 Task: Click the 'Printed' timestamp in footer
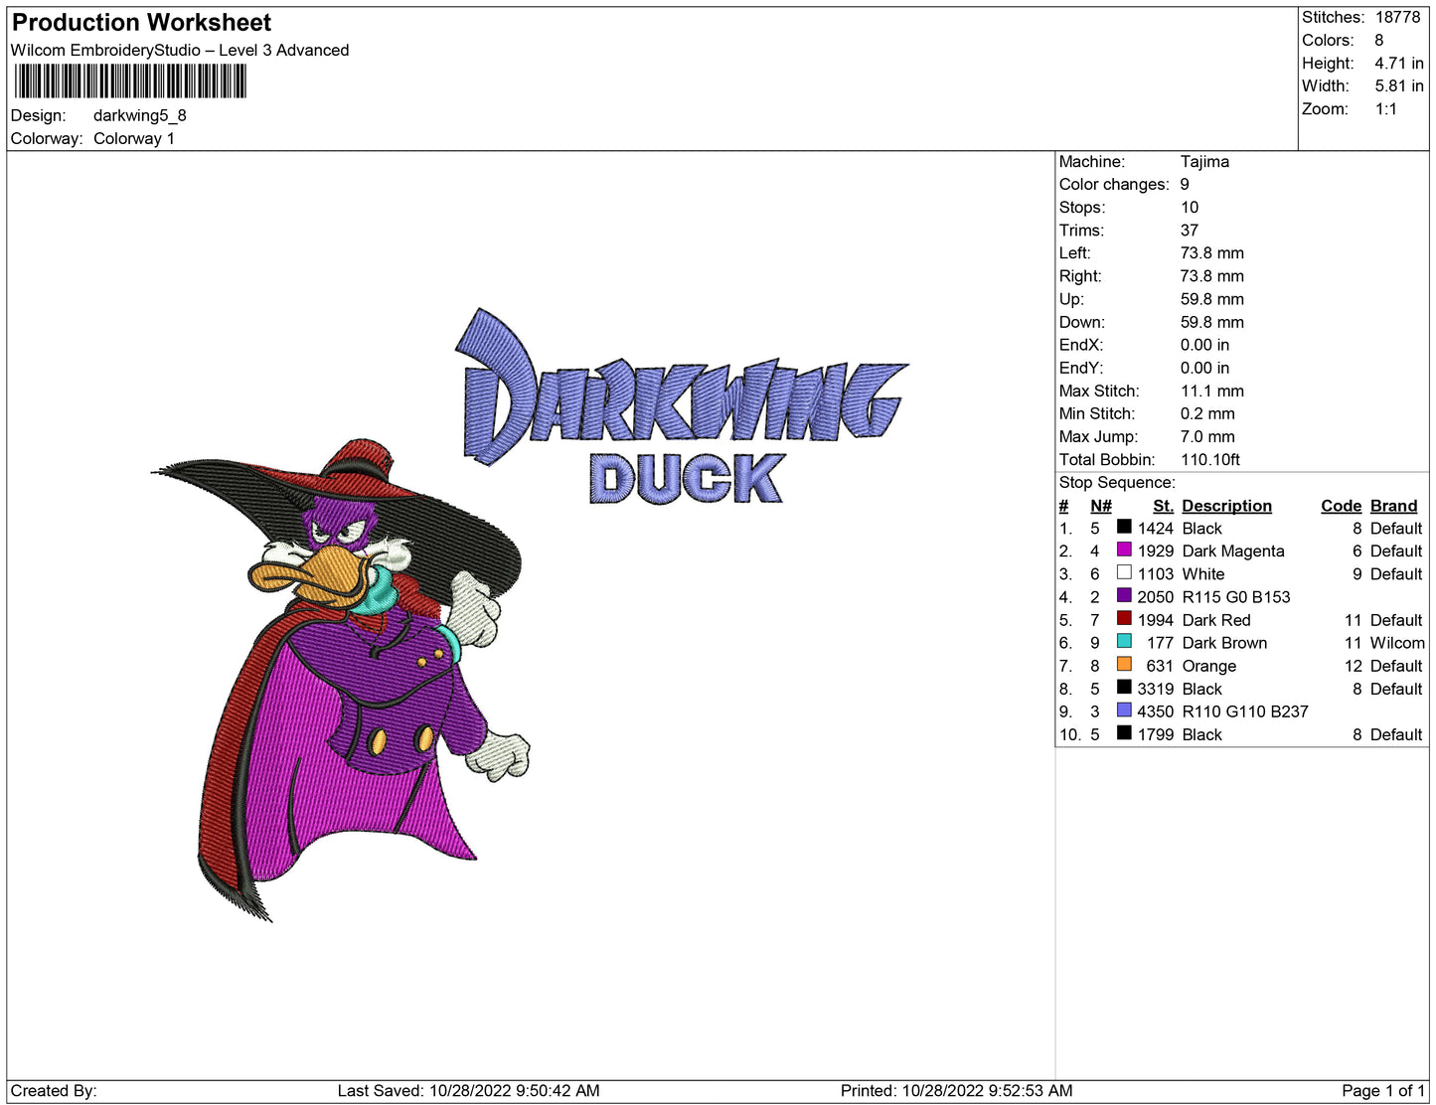tap(956, 1090)
